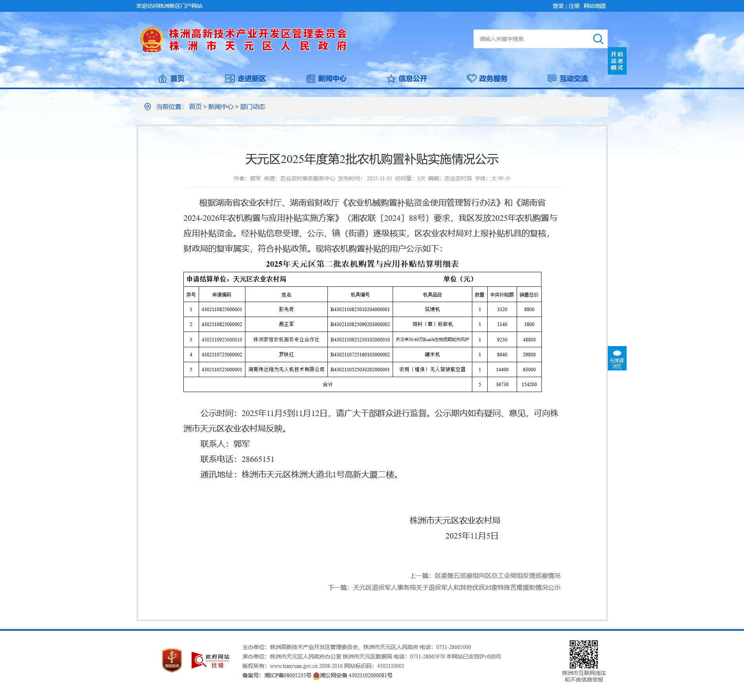
Task: Enable the elderly-friendly mode (开启适老模式)
Action: pyautogui.click(x=617, y=61)
